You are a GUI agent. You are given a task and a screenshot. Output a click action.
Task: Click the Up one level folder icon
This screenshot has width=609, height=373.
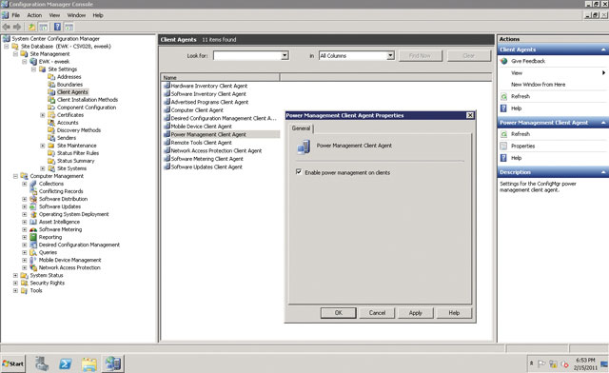point(31,27)
